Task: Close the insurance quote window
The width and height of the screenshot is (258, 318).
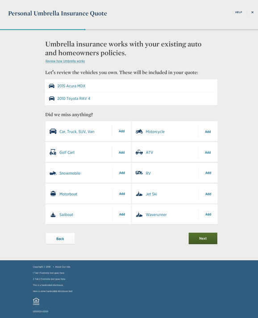Action: 252,12
